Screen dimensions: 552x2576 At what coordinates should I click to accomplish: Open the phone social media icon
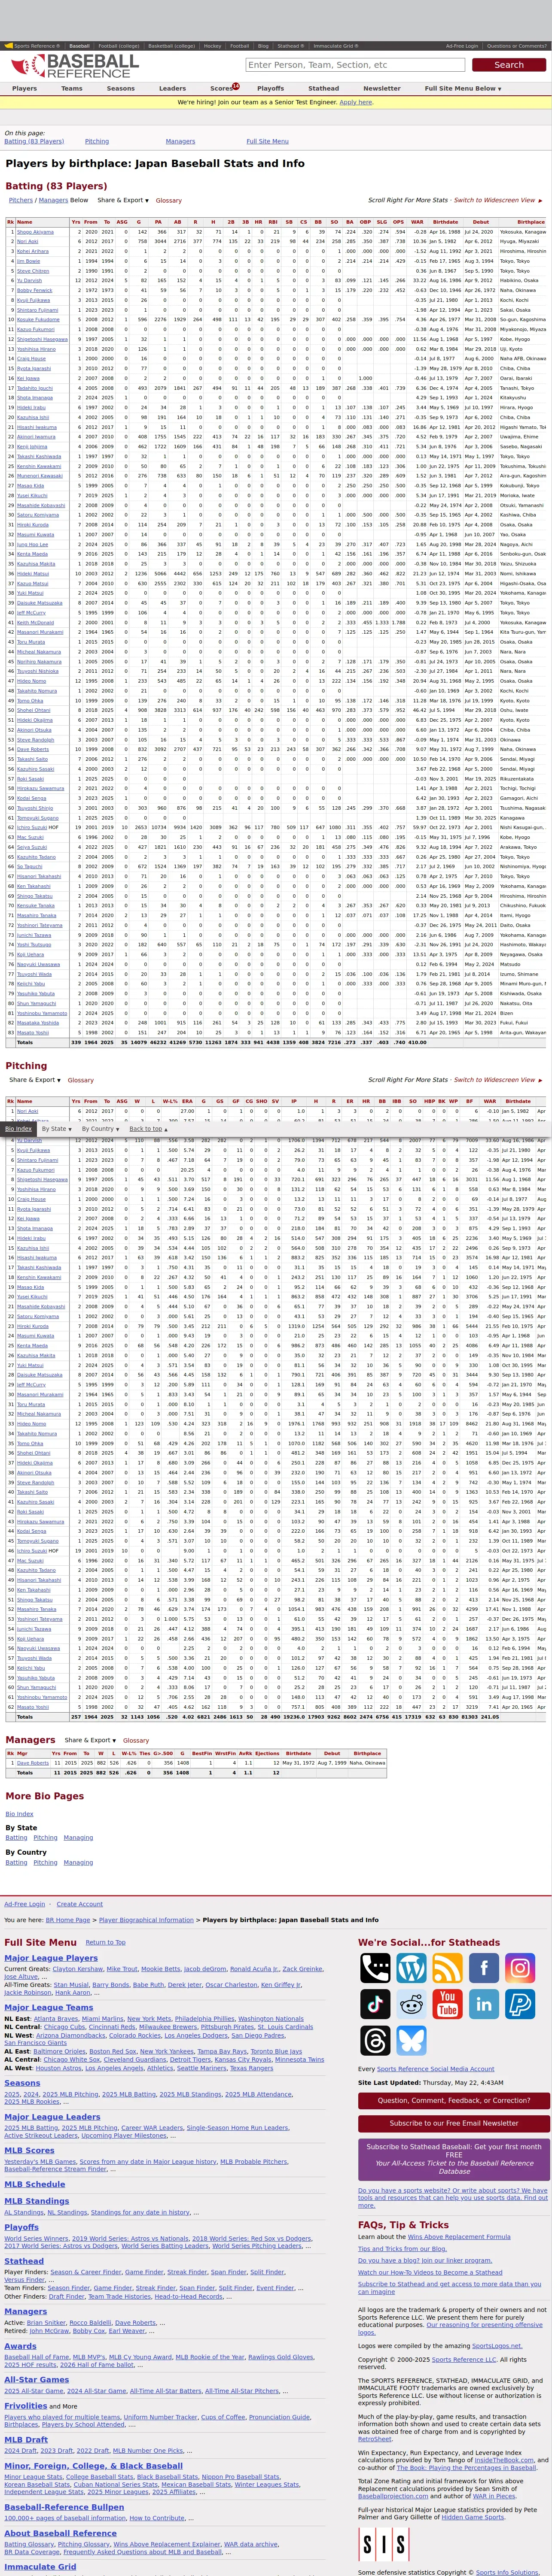coord(375,1968)
